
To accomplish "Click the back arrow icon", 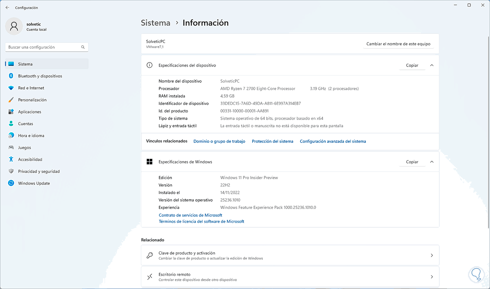I will point(7,7).
